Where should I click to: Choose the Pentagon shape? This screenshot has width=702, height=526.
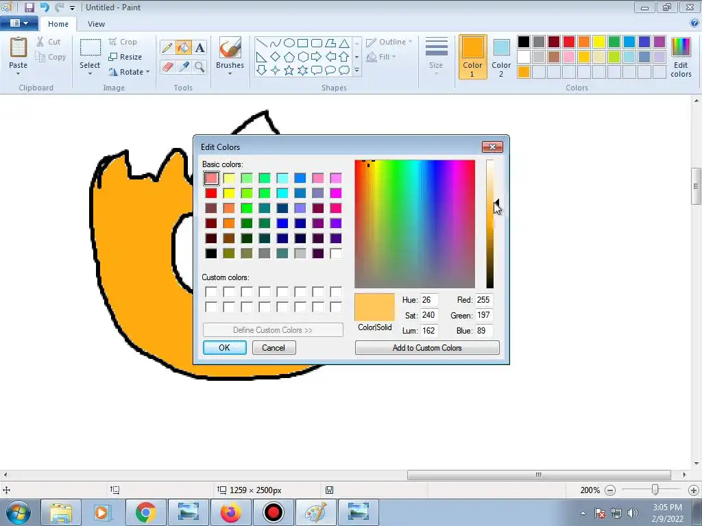click(289, 57)
